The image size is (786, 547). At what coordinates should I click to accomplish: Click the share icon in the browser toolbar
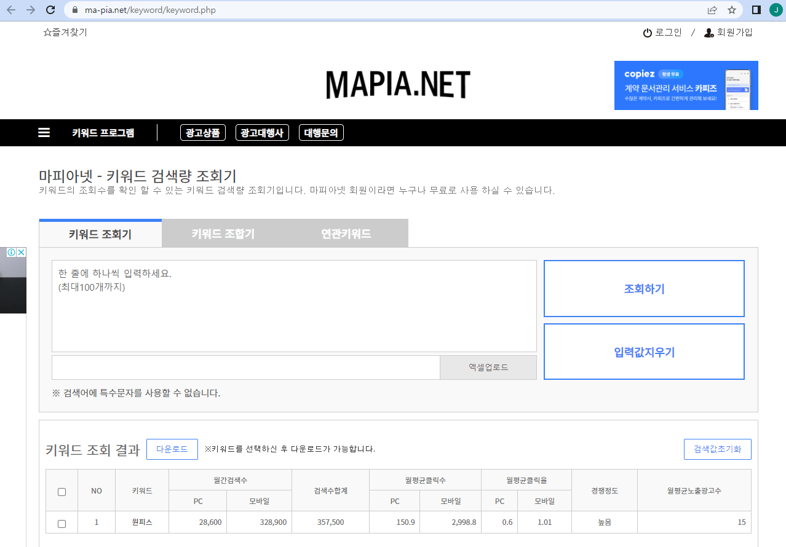712,10
